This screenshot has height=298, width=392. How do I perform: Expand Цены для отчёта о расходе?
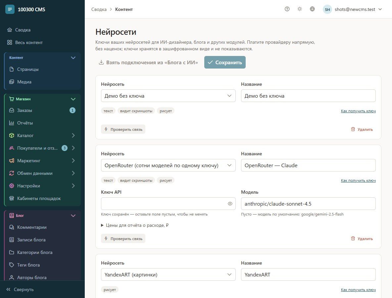(135, 225)
